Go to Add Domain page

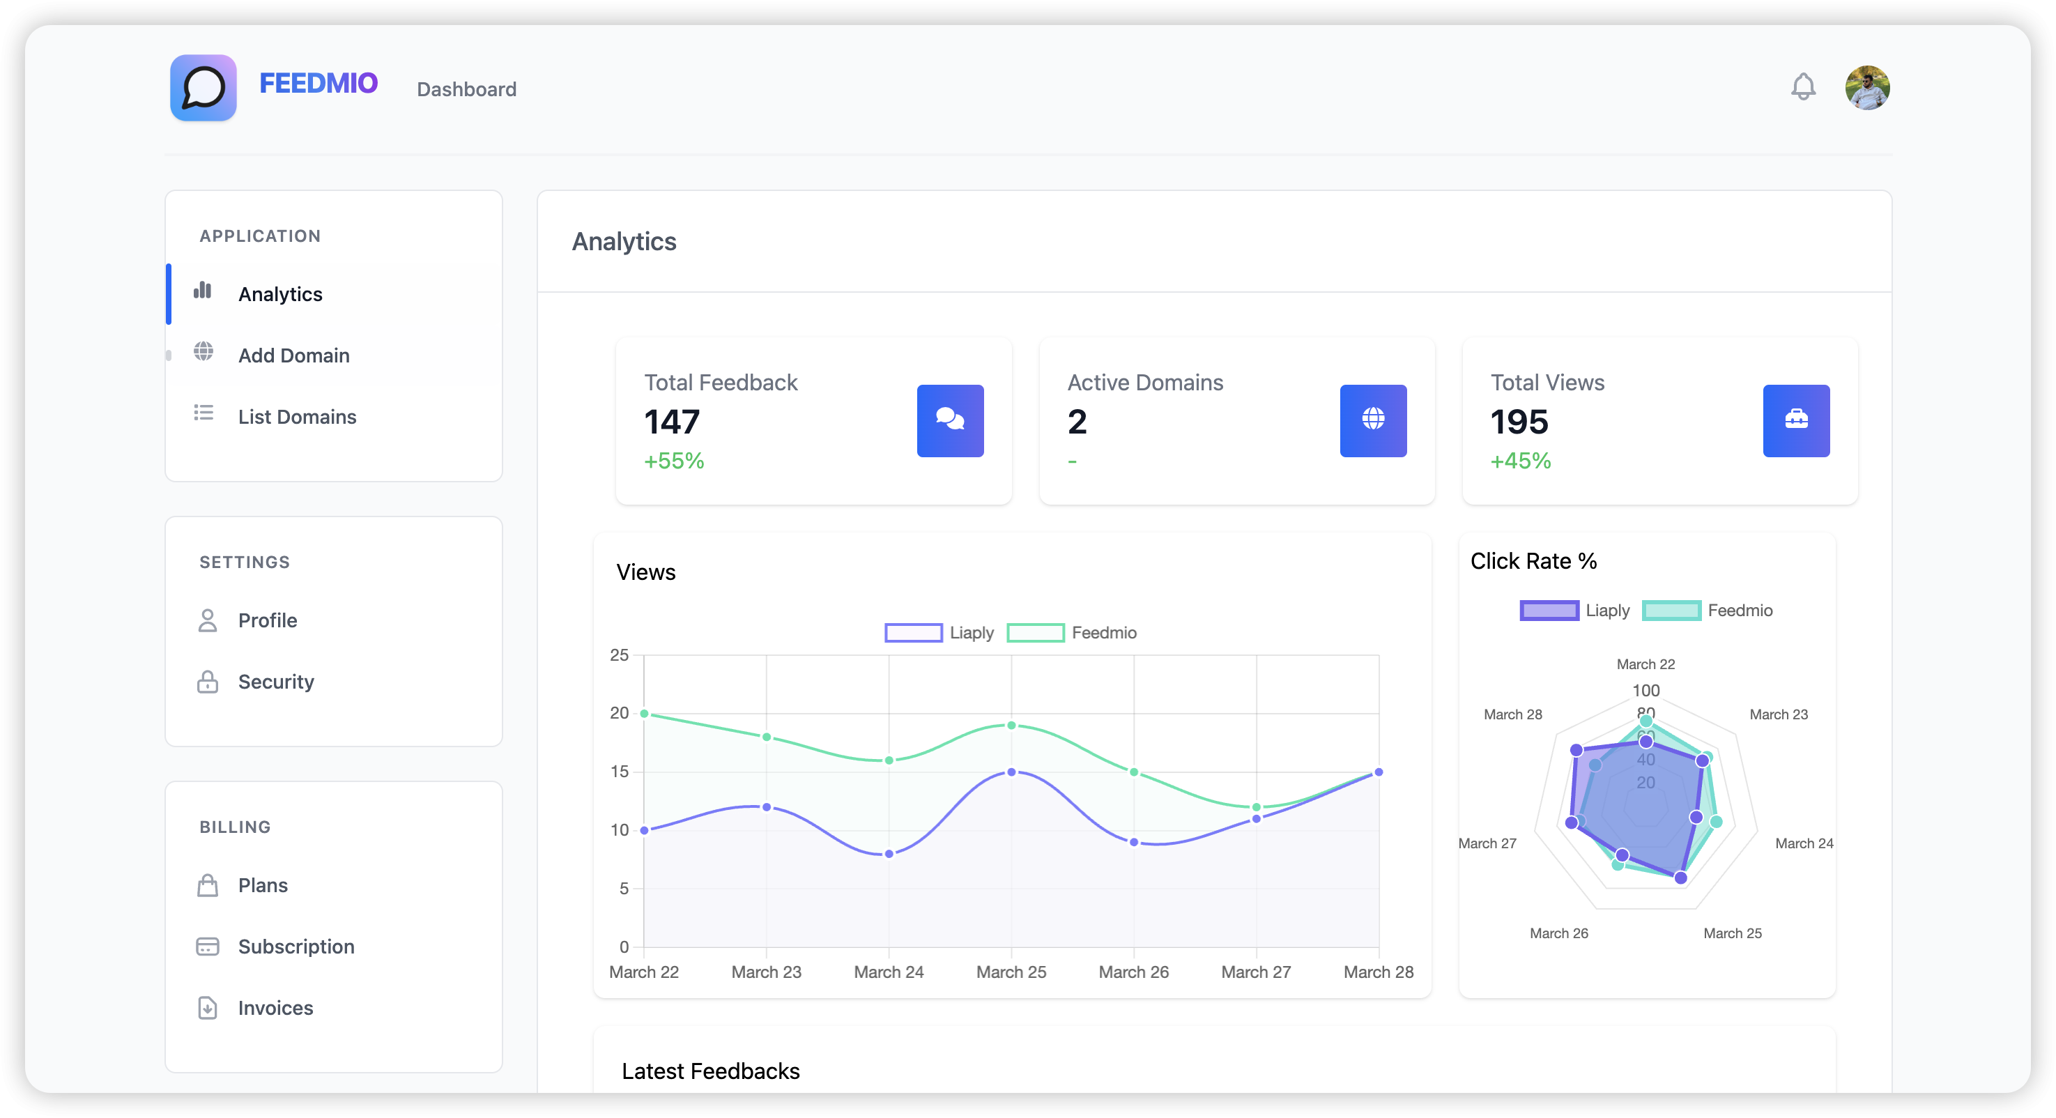click(x=334, y=355)
